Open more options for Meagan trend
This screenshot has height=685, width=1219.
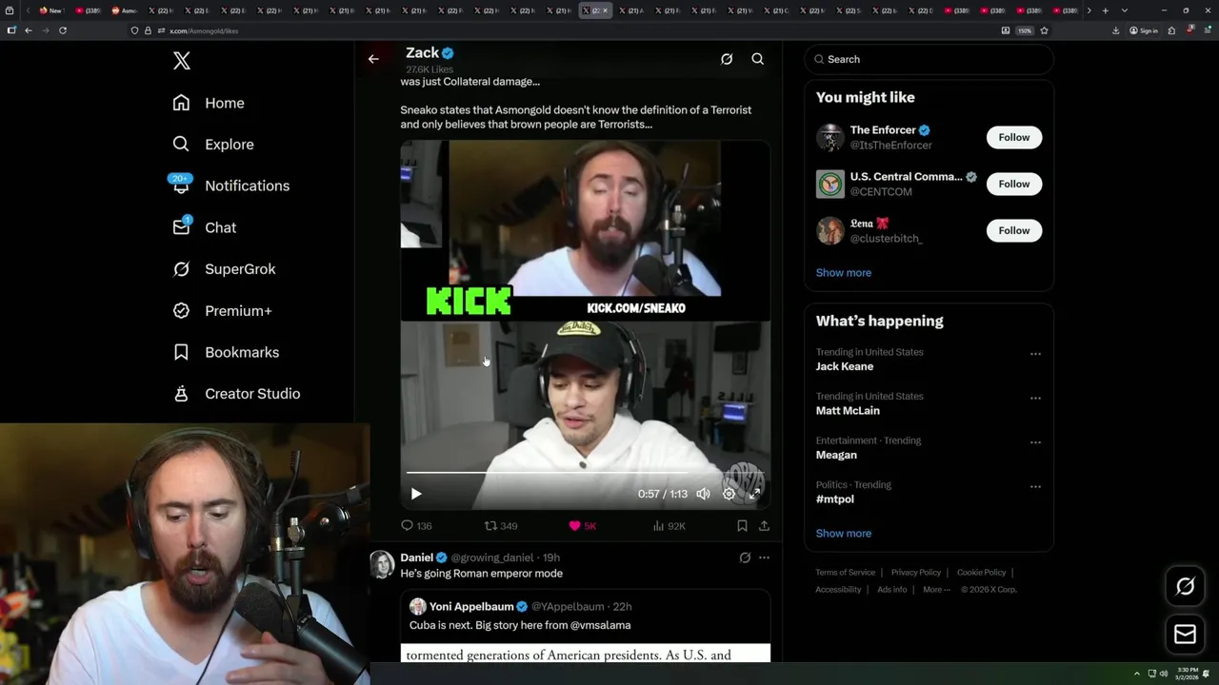1035,442
